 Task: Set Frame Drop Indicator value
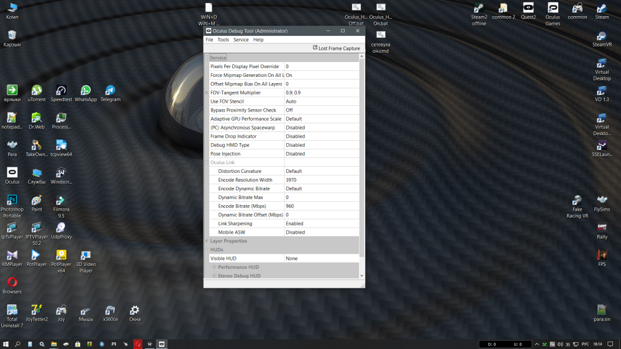pos(322,136)
